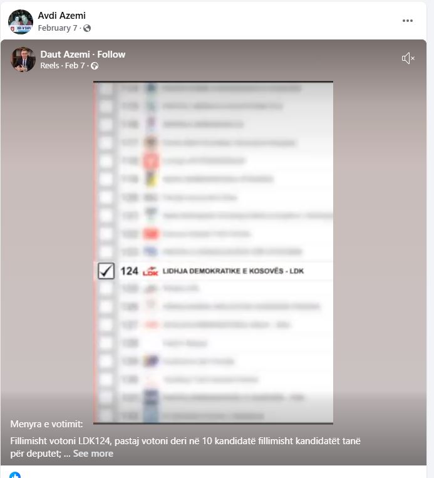Click the Reels label under Daut Azemi

pos(49,66)
